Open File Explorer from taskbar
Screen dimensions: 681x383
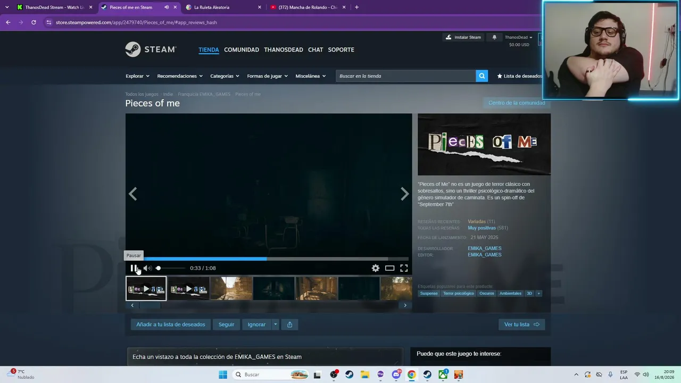pyautogui.click(x=364, y=374)
